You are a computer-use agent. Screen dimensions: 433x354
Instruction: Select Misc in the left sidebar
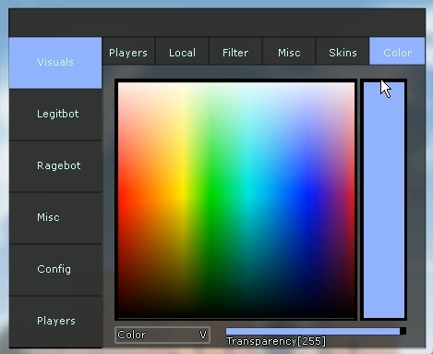click(55, 218)
